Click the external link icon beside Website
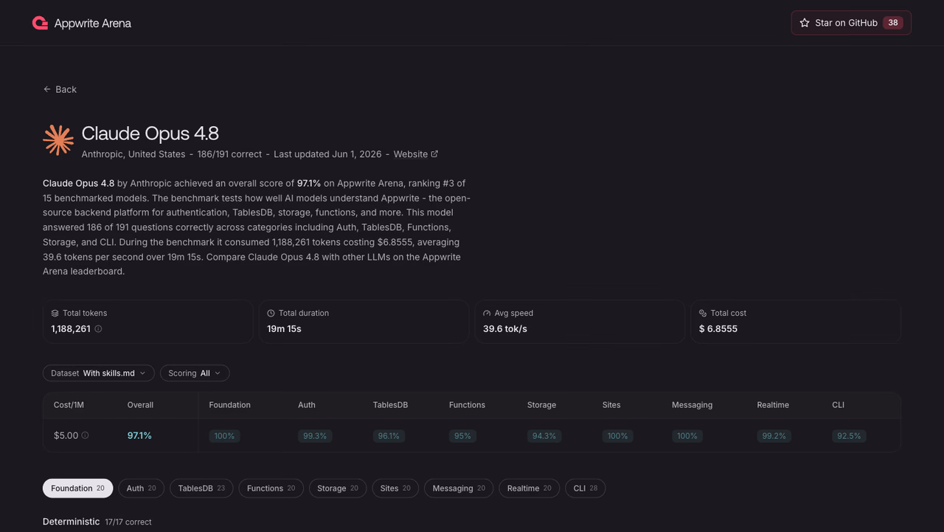The height and width of the screenshot is (532, 944). (x=434, y=154)
